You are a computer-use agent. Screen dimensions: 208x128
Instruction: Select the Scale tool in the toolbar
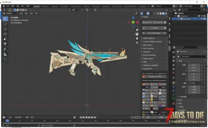pyautogui.click(x=5, y=39)
